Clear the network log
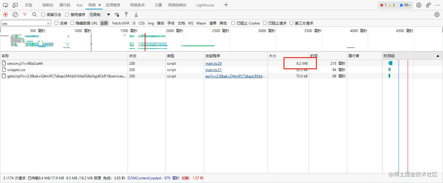This screenshot has height=183, width=443. pyautogui.click(x=15, y=15)
